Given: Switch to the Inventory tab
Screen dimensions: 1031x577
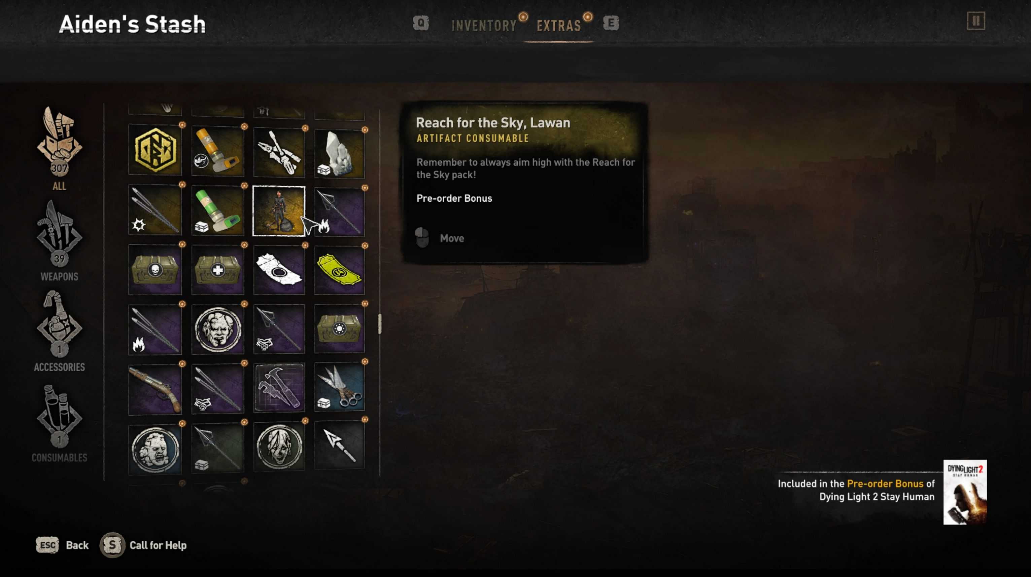Looking at the screenshot, I should (484, 26).
